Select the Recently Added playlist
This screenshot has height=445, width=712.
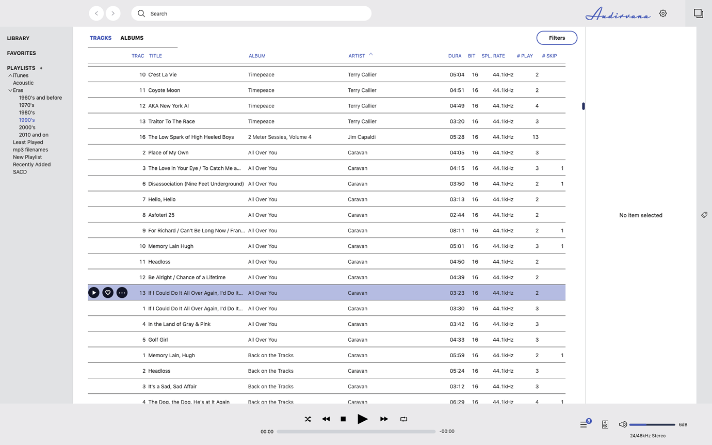[32, 164]
